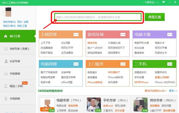
Task: Open the 电脑故障 more options icon
Action: click(76, 64)
